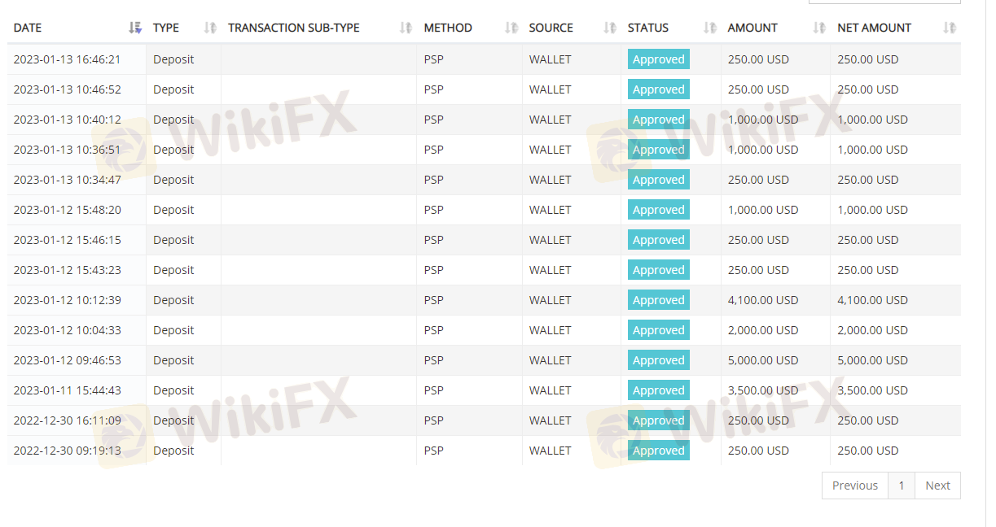The image size is (996, 527).
Task: Click the AMOUNT column sort icon
Action: [x=819, y=28]
